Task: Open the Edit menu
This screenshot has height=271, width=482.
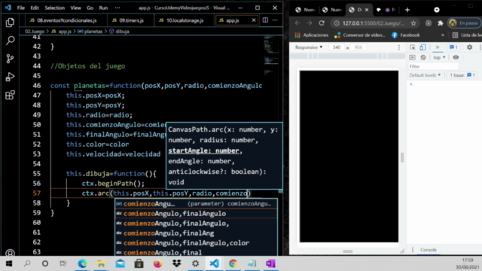Action: 35,8
